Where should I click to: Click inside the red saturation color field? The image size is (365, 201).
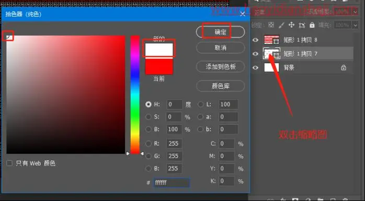tap(66, 94)
